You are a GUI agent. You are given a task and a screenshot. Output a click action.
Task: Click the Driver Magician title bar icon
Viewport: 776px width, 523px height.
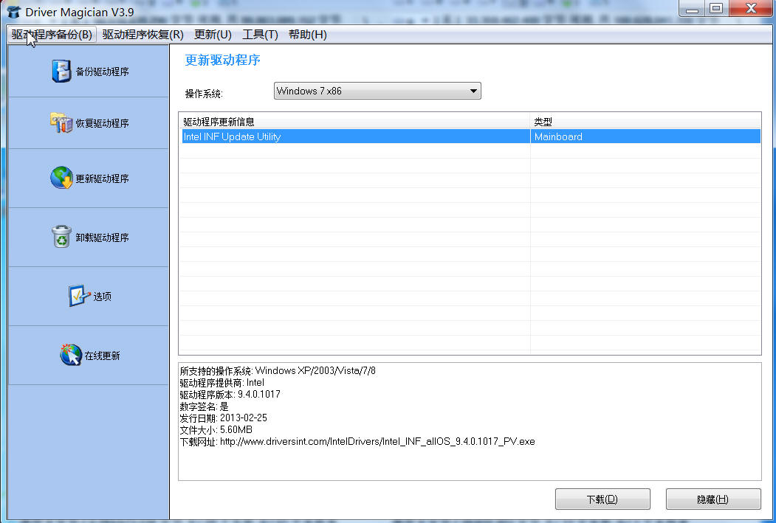click(14, 12)
